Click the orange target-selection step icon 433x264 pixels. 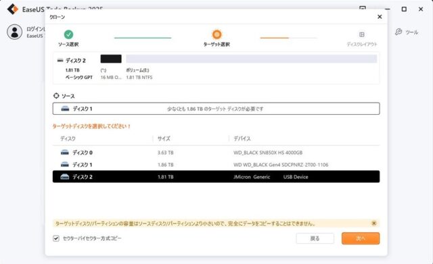[x=216, y=34]
